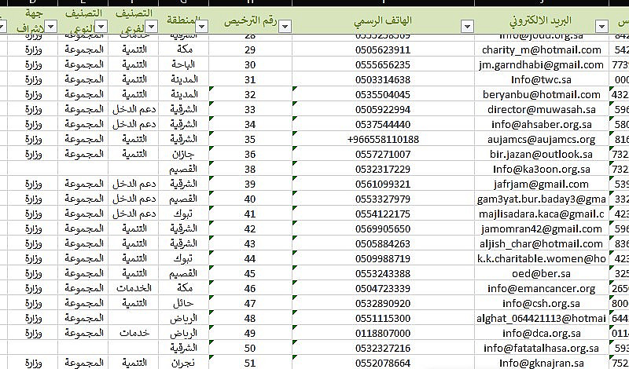
Task: Select email cell jm.garndhabi@gmail.com
Action: 542,64
